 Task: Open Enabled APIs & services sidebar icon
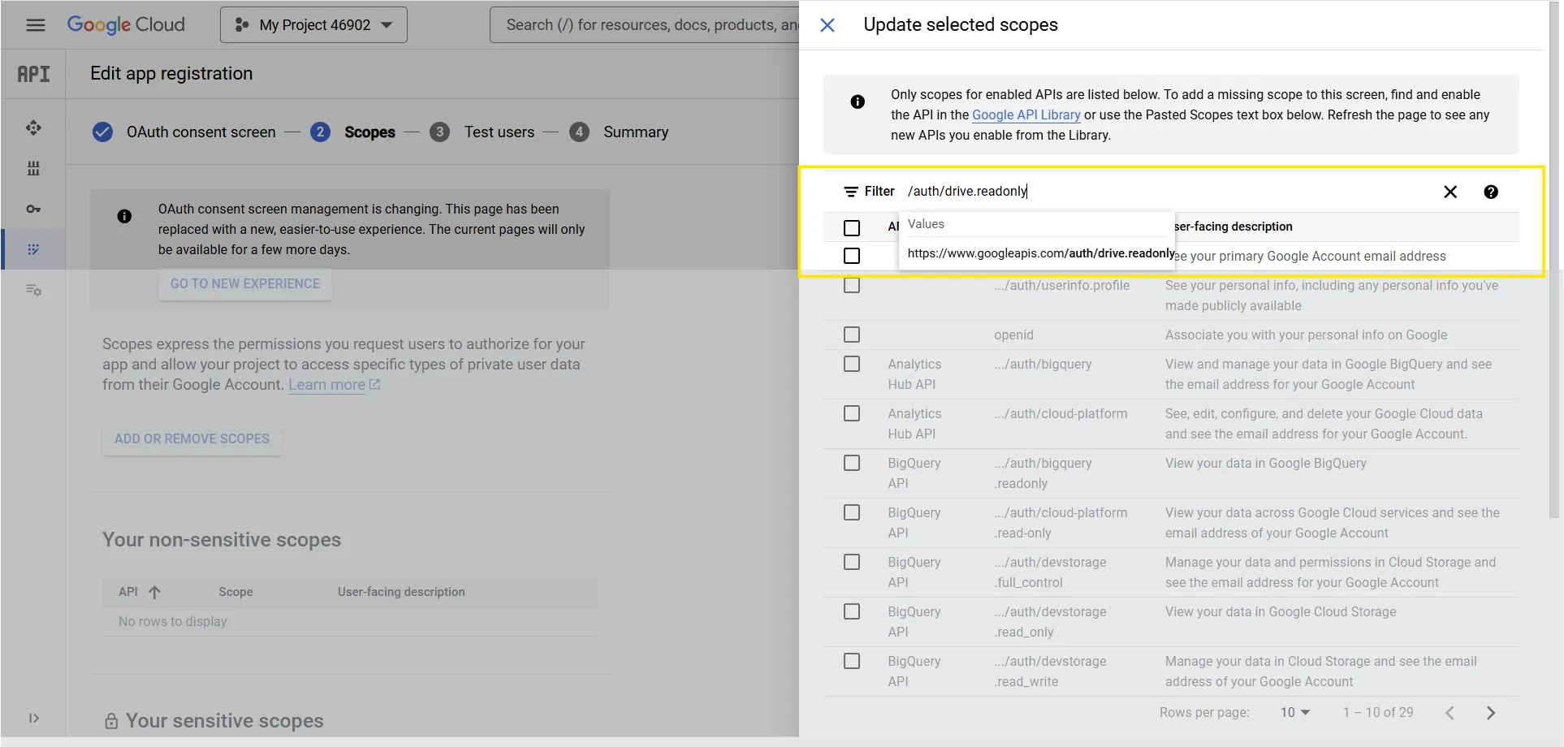tap(33, 127)
